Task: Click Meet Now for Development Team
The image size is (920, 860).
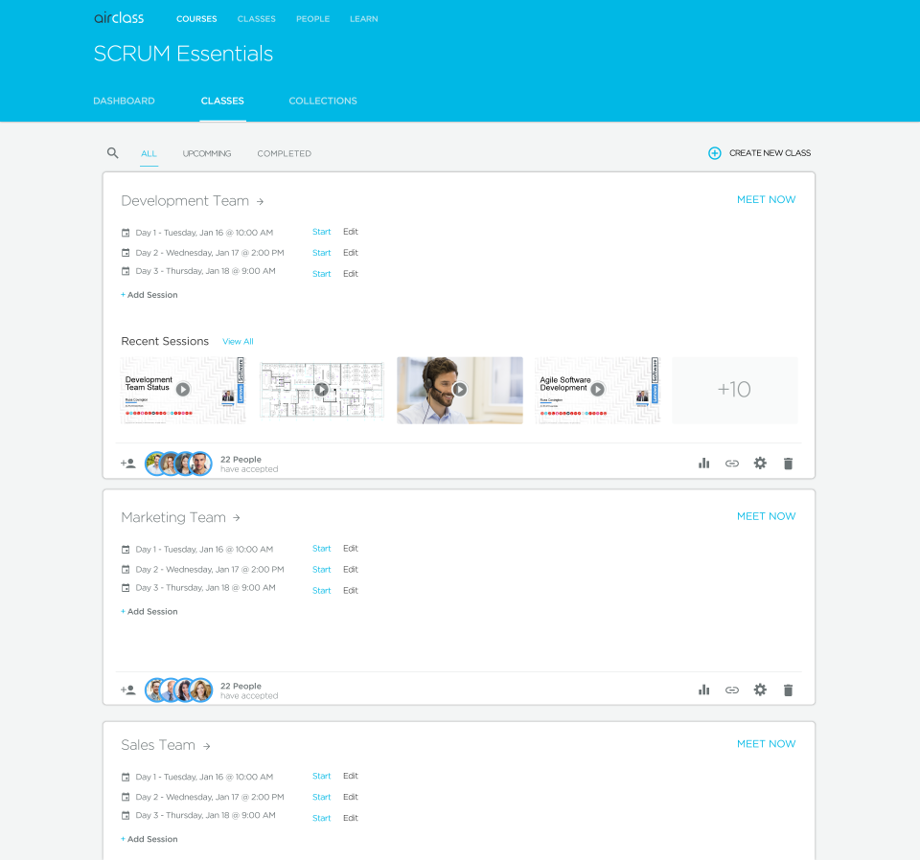Action: (x=766, y=200)
